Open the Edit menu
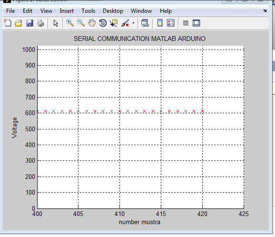Viewport: 275px width, 237px height. click(x=28, y=11)
